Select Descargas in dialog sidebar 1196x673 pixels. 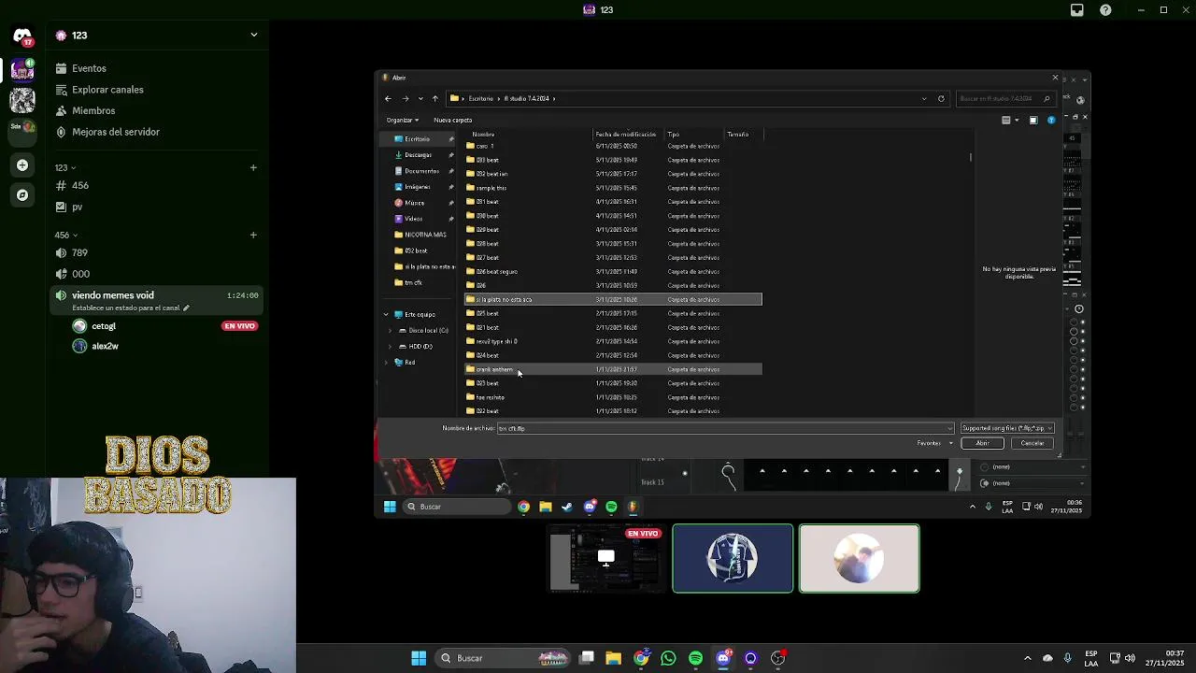pyautogui.click(x=418, y=155)
